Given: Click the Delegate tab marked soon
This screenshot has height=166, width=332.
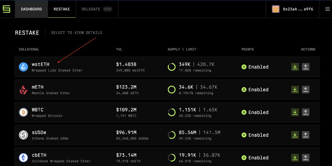Looking at the screenshot, I should click(97, 9).
